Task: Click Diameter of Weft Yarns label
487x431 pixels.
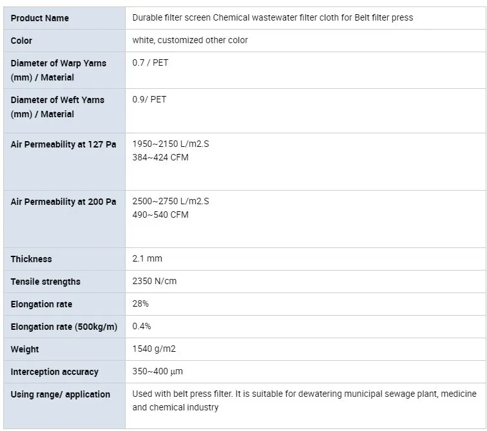Action: click(x=57, y=107)
